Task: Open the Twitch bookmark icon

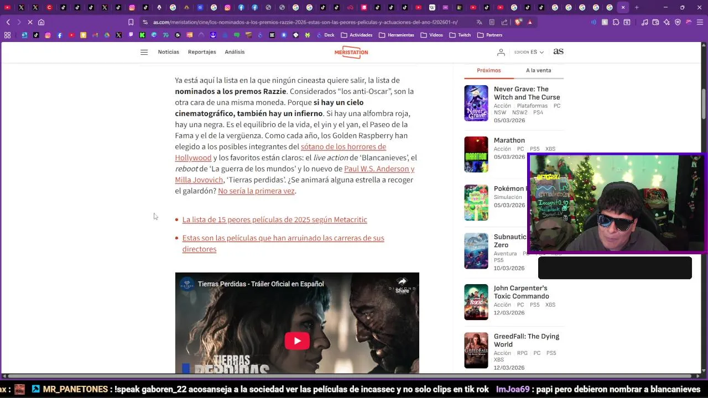Action: (x=131, y=35)
